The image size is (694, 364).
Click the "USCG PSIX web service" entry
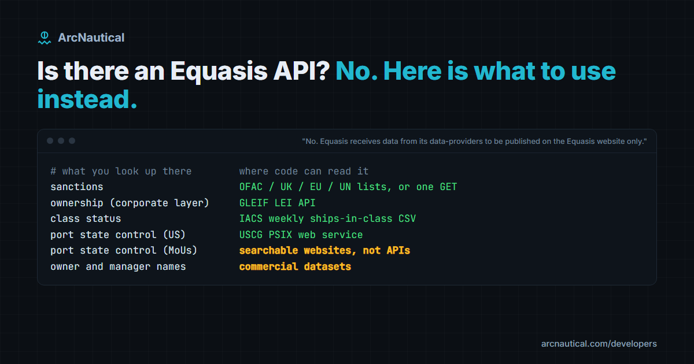pos(301,235)
